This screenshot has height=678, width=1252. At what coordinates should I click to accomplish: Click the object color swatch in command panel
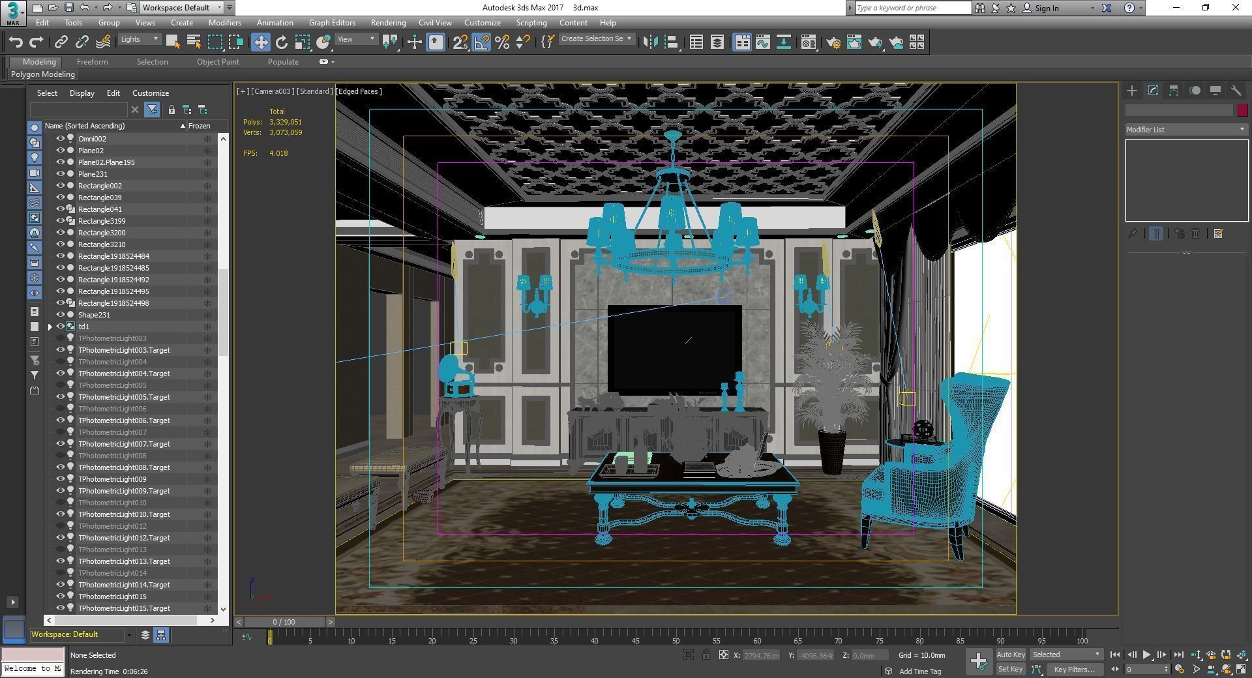pyautogui.click(x=1242, y=110)
